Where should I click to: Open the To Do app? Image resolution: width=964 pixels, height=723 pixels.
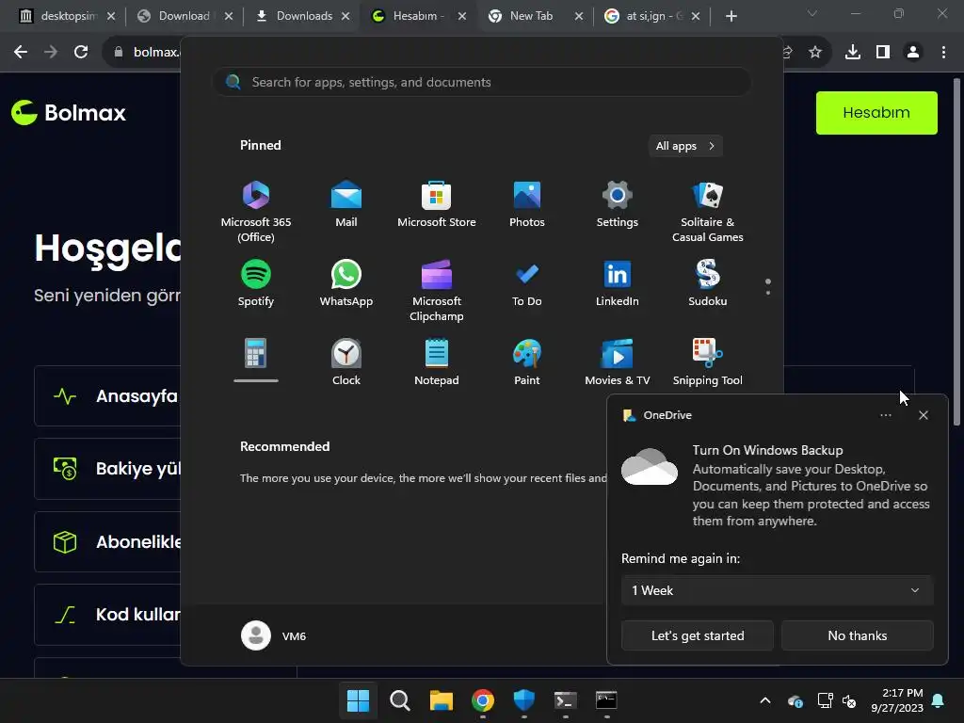coord(527,282)
